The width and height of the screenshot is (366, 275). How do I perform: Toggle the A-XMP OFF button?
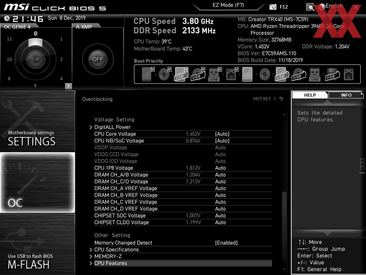[98, 59]
